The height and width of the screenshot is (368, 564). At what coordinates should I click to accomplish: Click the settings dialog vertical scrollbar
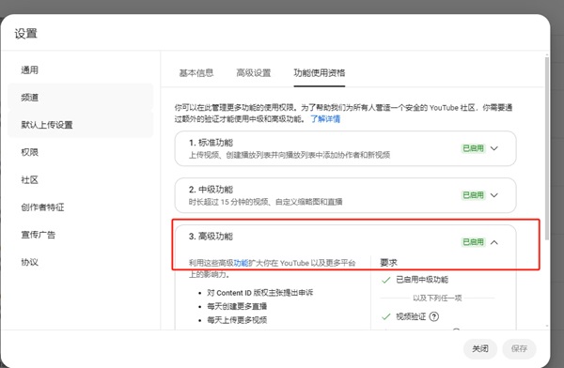point(547,147)
